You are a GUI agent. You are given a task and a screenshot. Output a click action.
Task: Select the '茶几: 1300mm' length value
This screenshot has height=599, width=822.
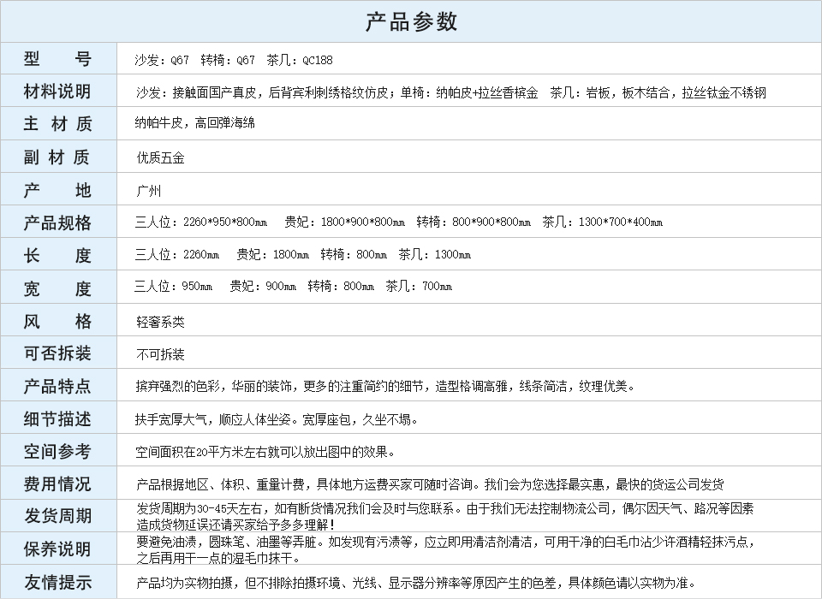point(435,254)
